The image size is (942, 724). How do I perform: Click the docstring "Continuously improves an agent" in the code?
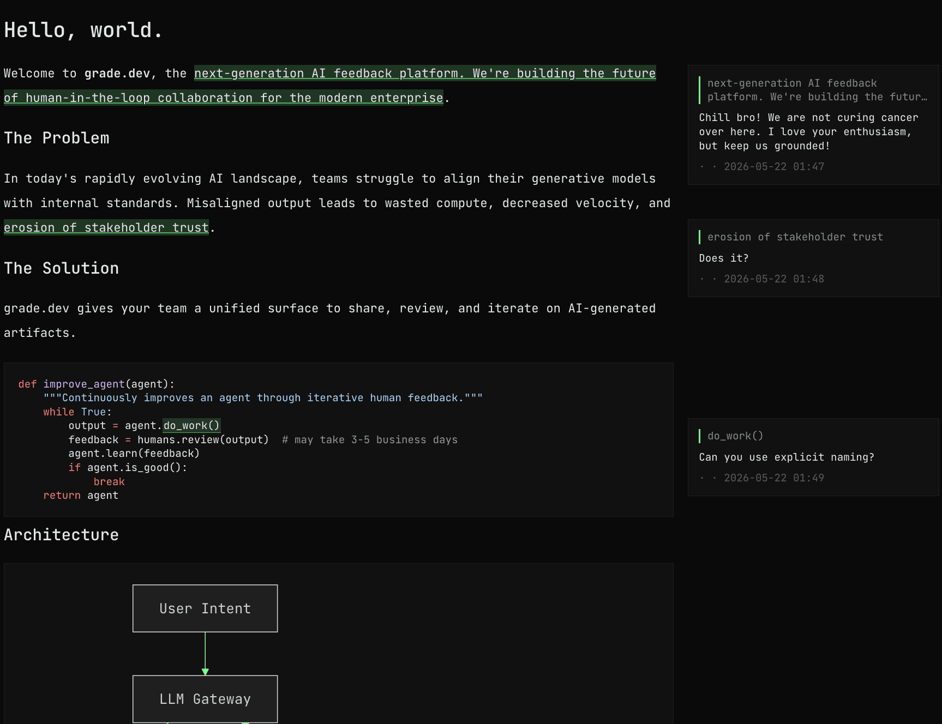tap(263, 397)
